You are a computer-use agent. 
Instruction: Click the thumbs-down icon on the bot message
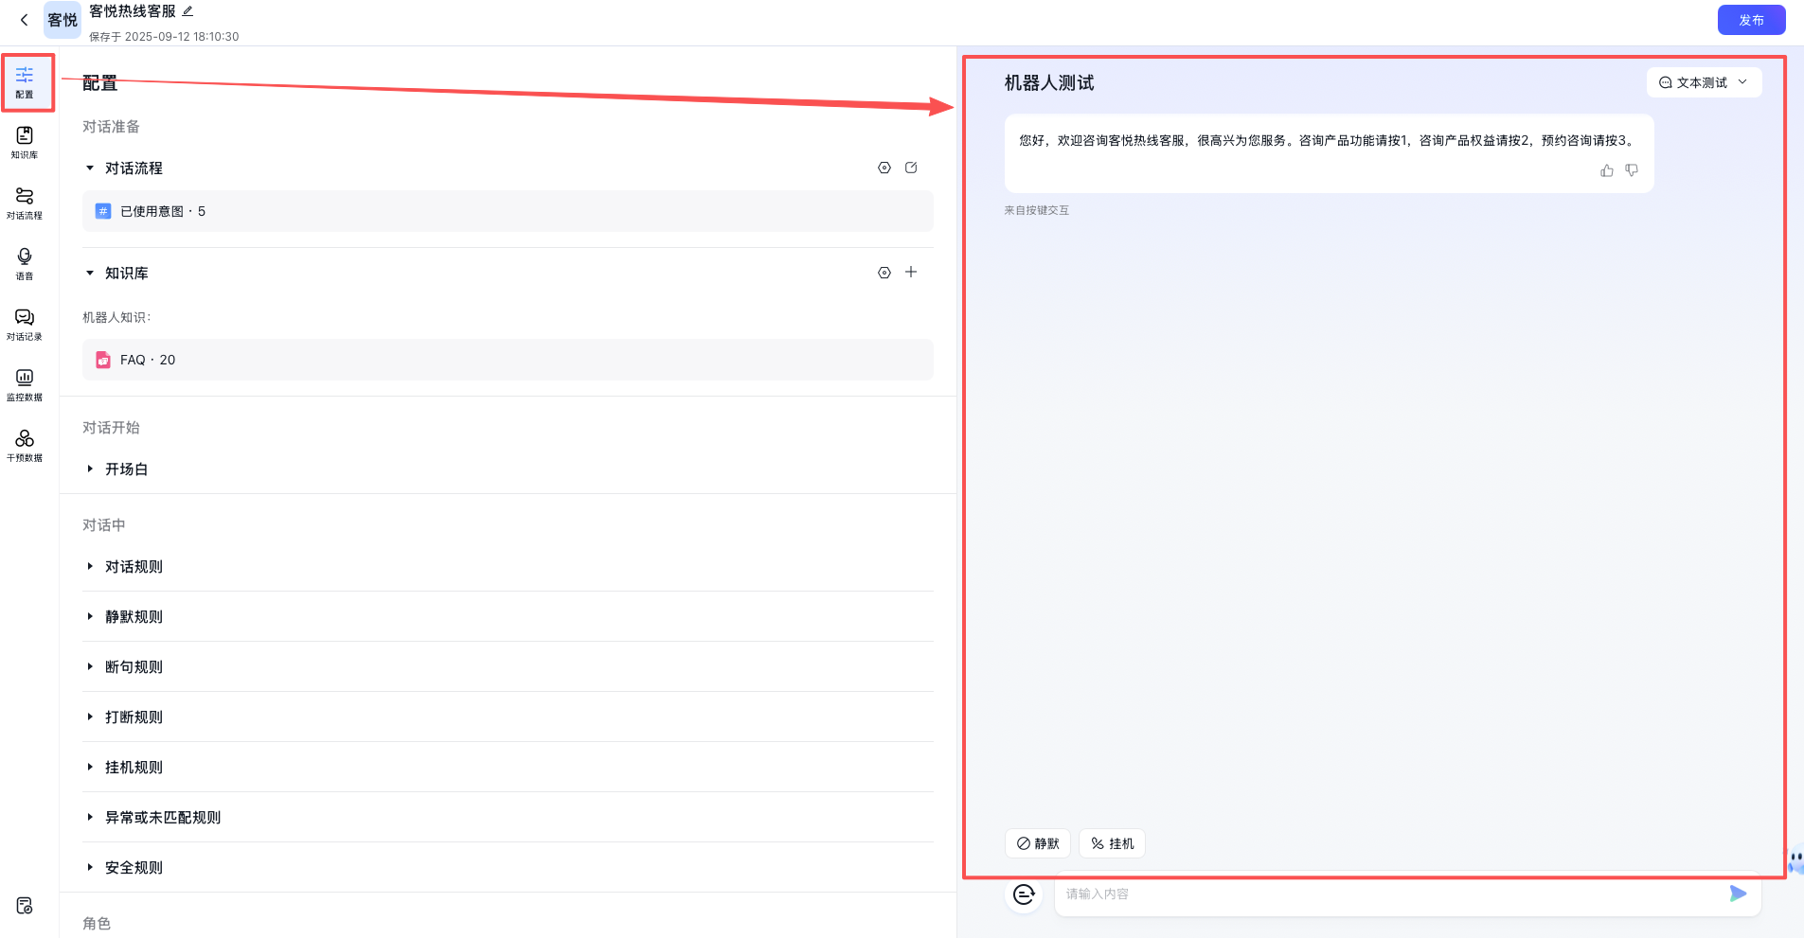1632,170
